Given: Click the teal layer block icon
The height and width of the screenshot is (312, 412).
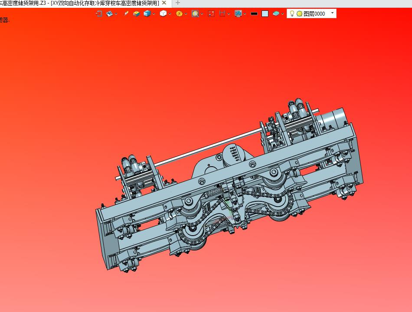Looking at the screenshot, I should tap(276, 13).
